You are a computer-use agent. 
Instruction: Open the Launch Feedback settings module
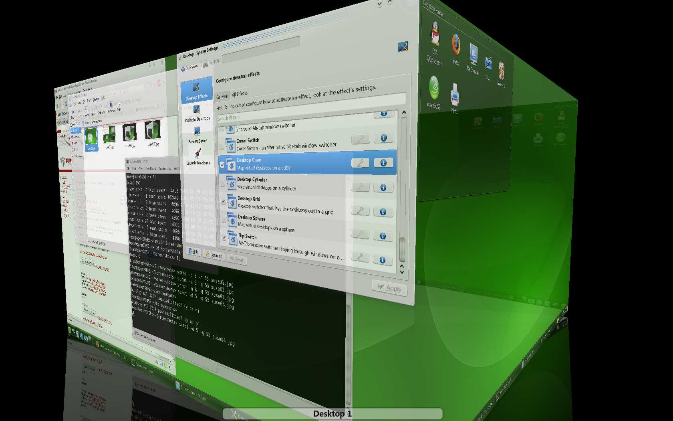point(198,157)
